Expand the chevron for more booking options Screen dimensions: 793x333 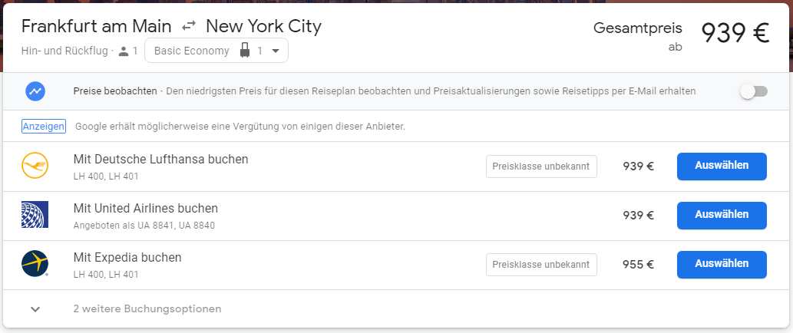[x=35, y=309]
